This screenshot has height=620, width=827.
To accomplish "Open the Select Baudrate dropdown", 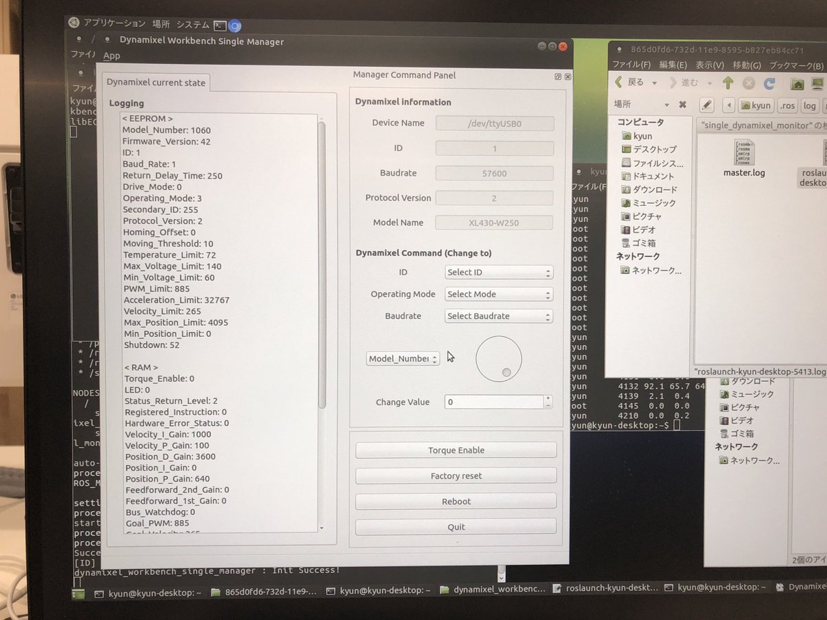I will click(x=499, y=316).
